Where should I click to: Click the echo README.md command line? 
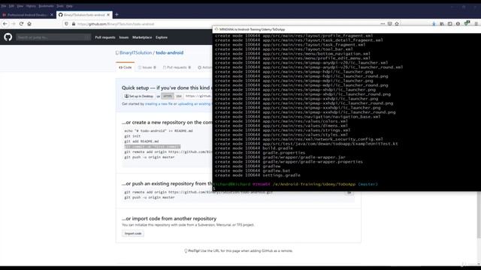159,130
